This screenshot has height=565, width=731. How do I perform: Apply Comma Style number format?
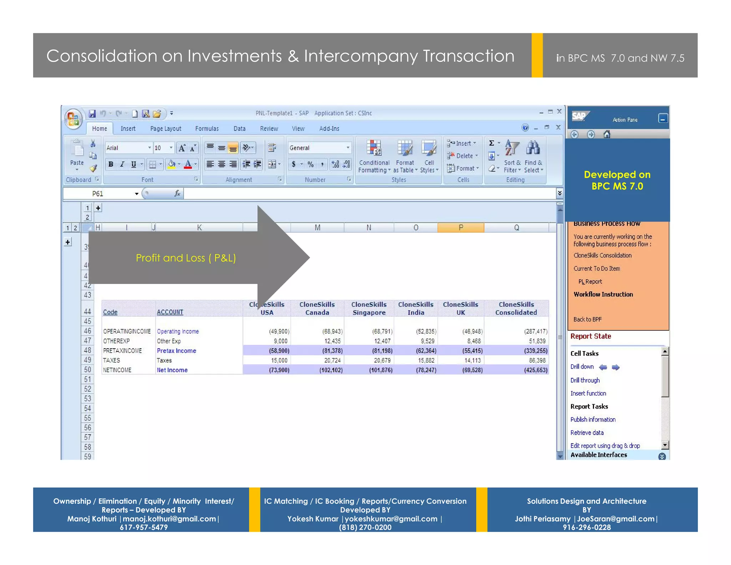coord(322,164)
